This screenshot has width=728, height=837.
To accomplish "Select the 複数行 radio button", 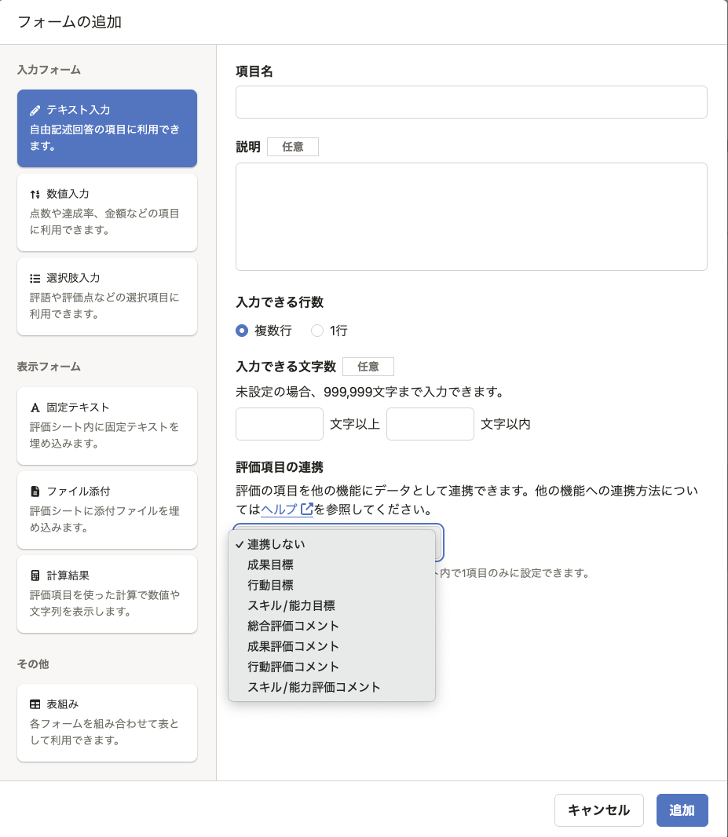I will pos(243,331).
